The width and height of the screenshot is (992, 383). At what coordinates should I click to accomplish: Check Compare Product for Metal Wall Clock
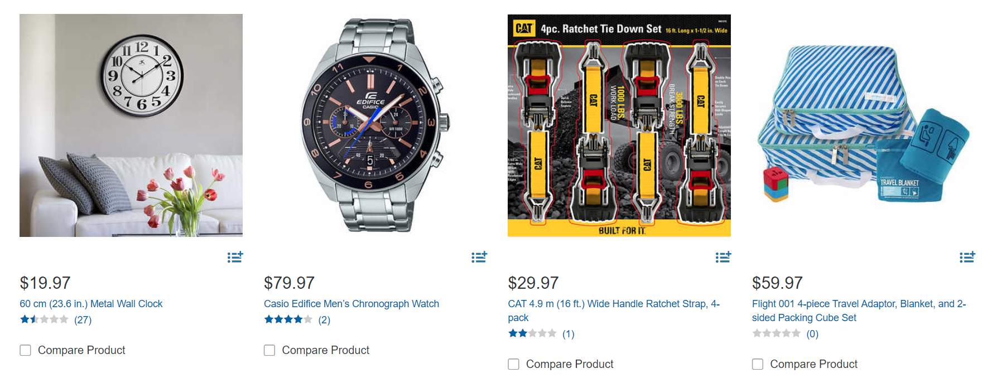[x=26, y=350]
